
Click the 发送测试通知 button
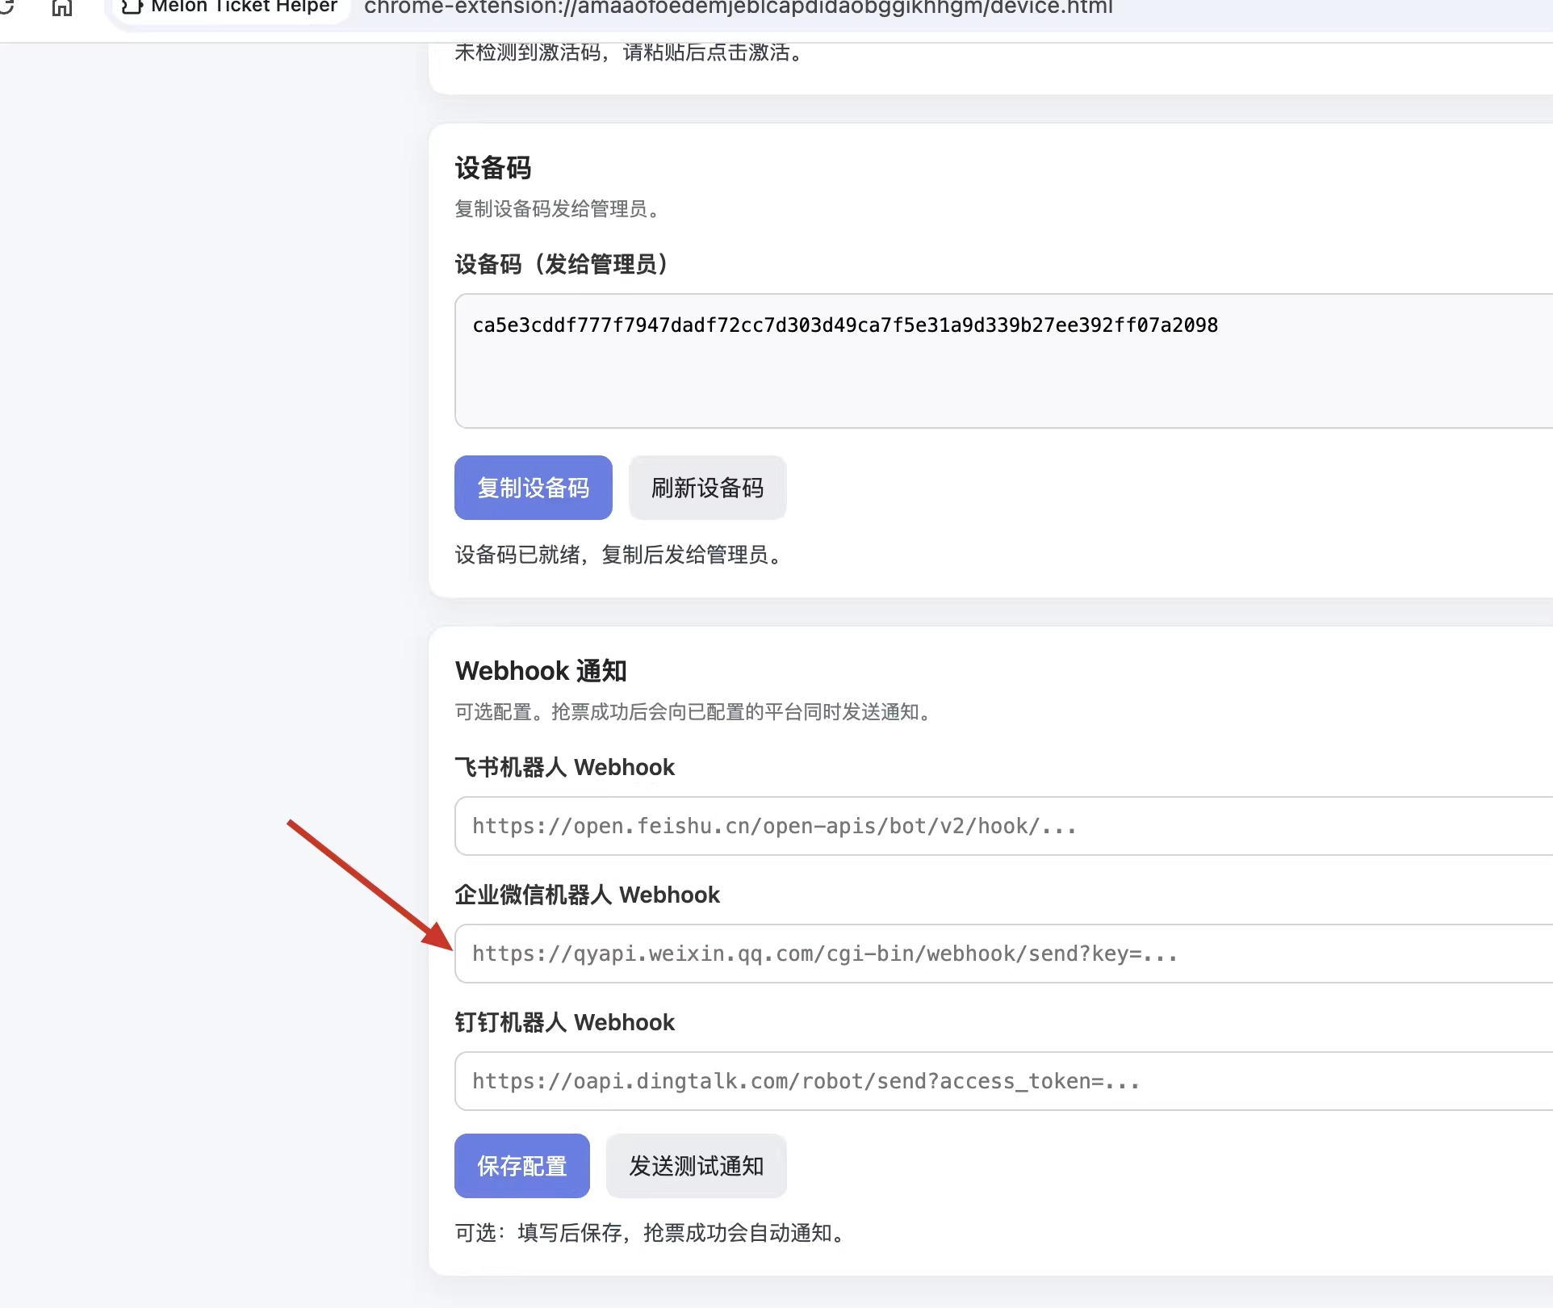coord(696,1166)
